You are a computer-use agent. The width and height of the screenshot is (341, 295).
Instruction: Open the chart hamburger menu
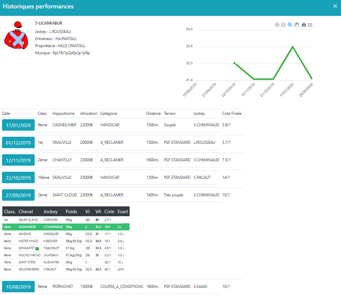(x=310, y=25)
